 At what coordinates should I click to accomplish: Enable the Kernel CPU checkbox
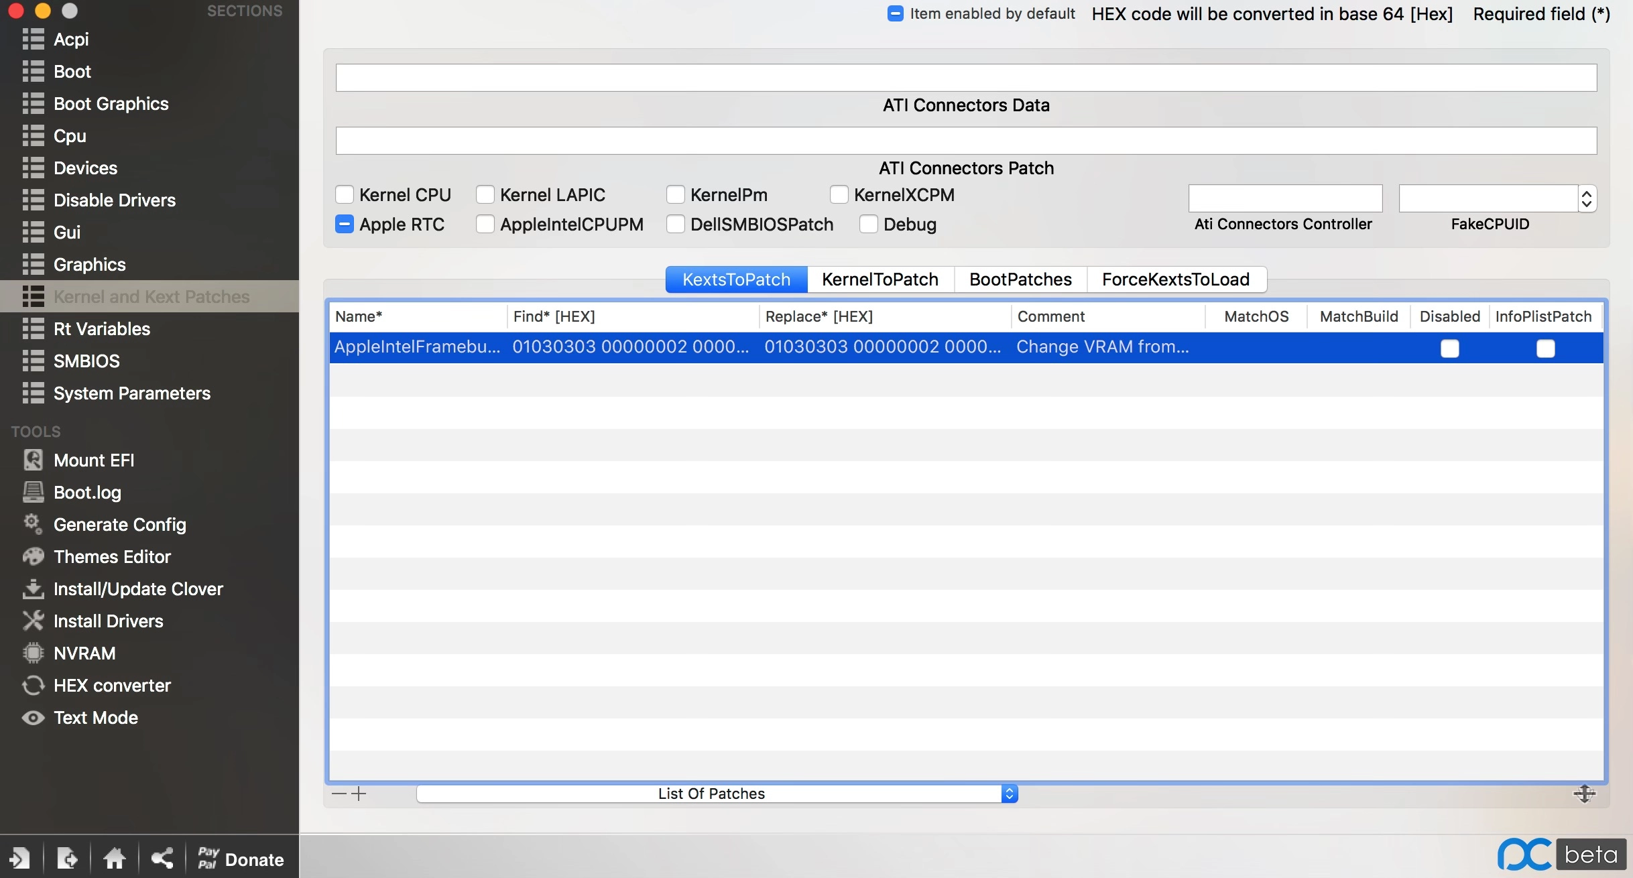pyautogui.click(x=345, y=195)
